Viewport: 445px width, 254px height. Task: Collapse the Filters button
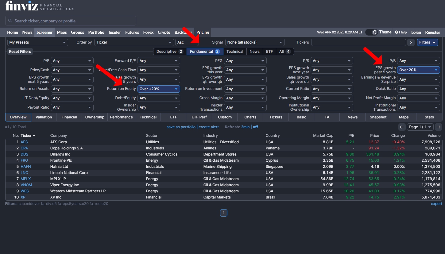click(427, 42)
